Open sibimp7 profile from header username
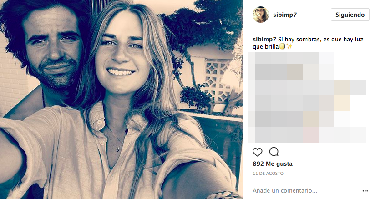375x199 pixels. [x=286, y=15]
